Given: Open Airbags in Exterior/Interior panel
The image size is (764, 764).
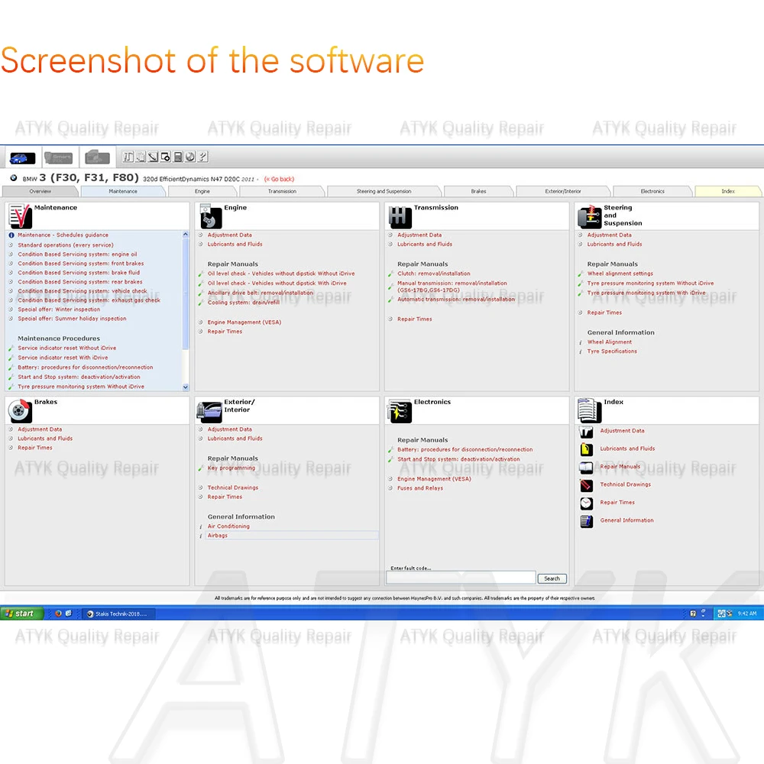Looking at the screenshot, I should [x=217, y=536].
